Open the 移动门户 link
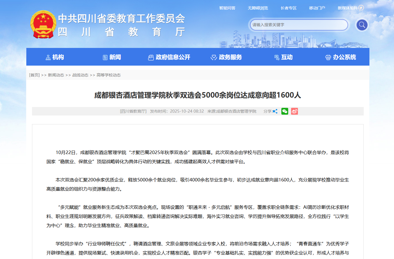 317,8
